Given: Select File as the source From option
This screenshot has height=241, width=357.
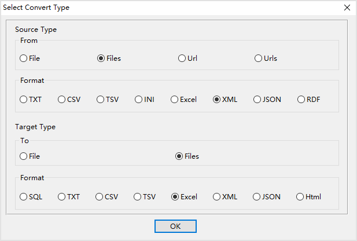Looking at the screenshot, I should (x=24, y=58).
